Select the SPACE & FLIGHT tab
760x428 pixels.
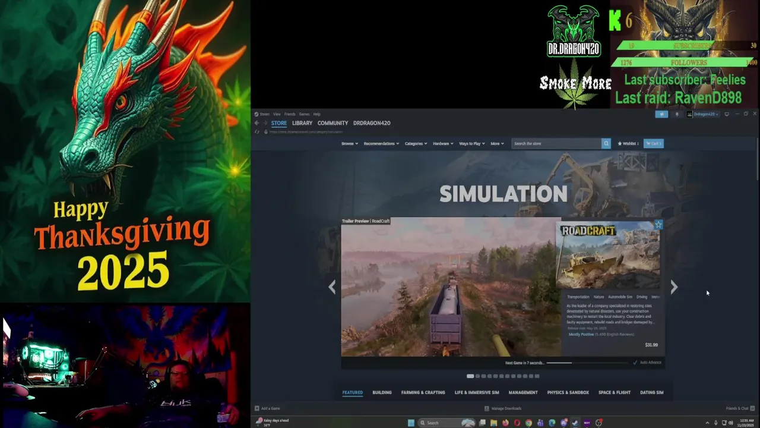pos(615,392)
